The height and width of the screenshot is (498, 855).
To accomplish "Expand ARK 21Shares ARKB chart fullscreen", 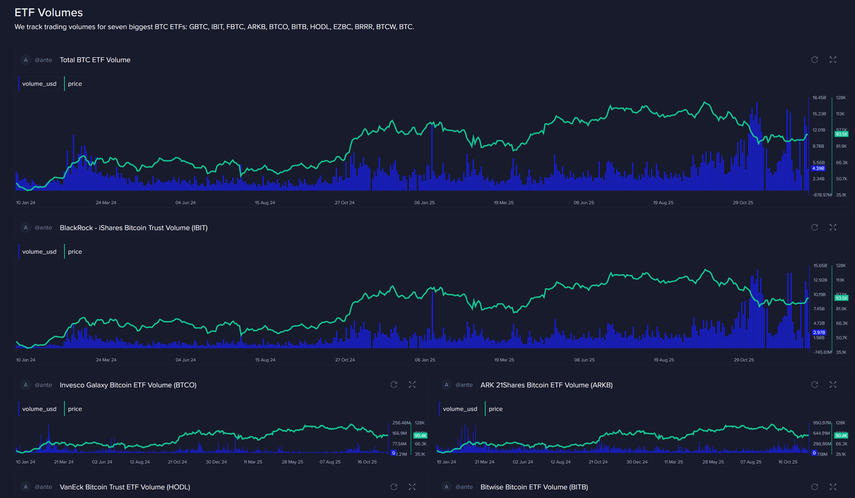I will pos(833,384).
